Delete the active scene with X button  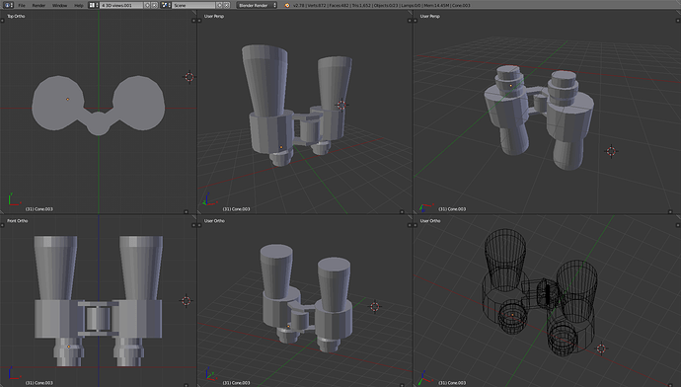click(x=227, y=5)
